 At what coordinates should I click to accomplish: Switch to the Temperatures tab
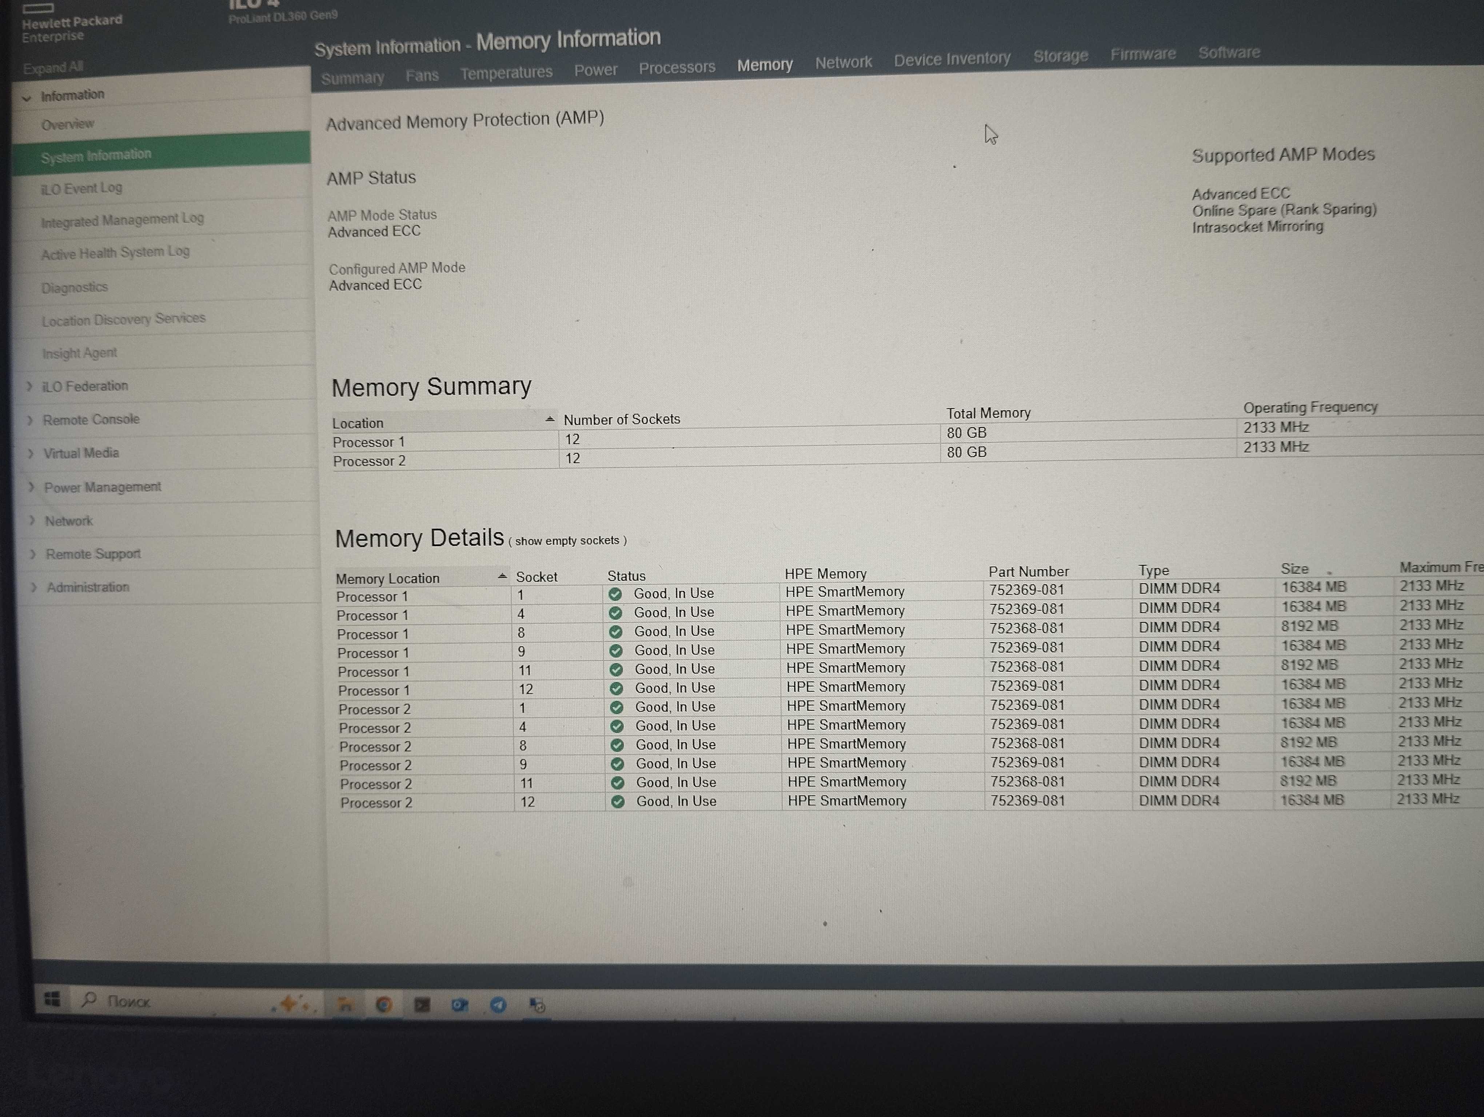(507, 72)
